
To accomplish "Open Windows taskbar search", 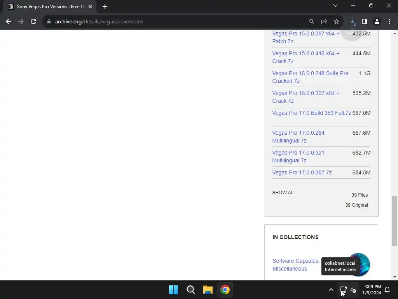I will (190, 290).
